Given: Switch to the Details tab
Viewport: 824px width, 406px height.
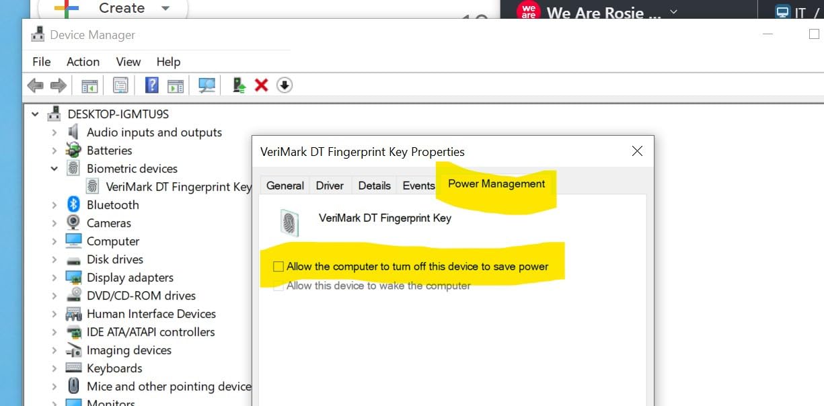Looking at the screenshot, I should click(x=374, y=186).
